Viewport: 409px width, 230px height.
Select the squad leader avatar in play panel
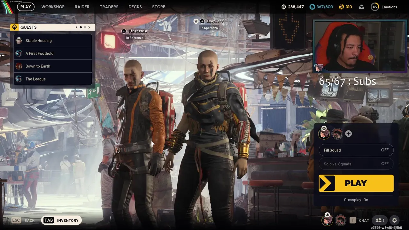[x=324, y=134]
